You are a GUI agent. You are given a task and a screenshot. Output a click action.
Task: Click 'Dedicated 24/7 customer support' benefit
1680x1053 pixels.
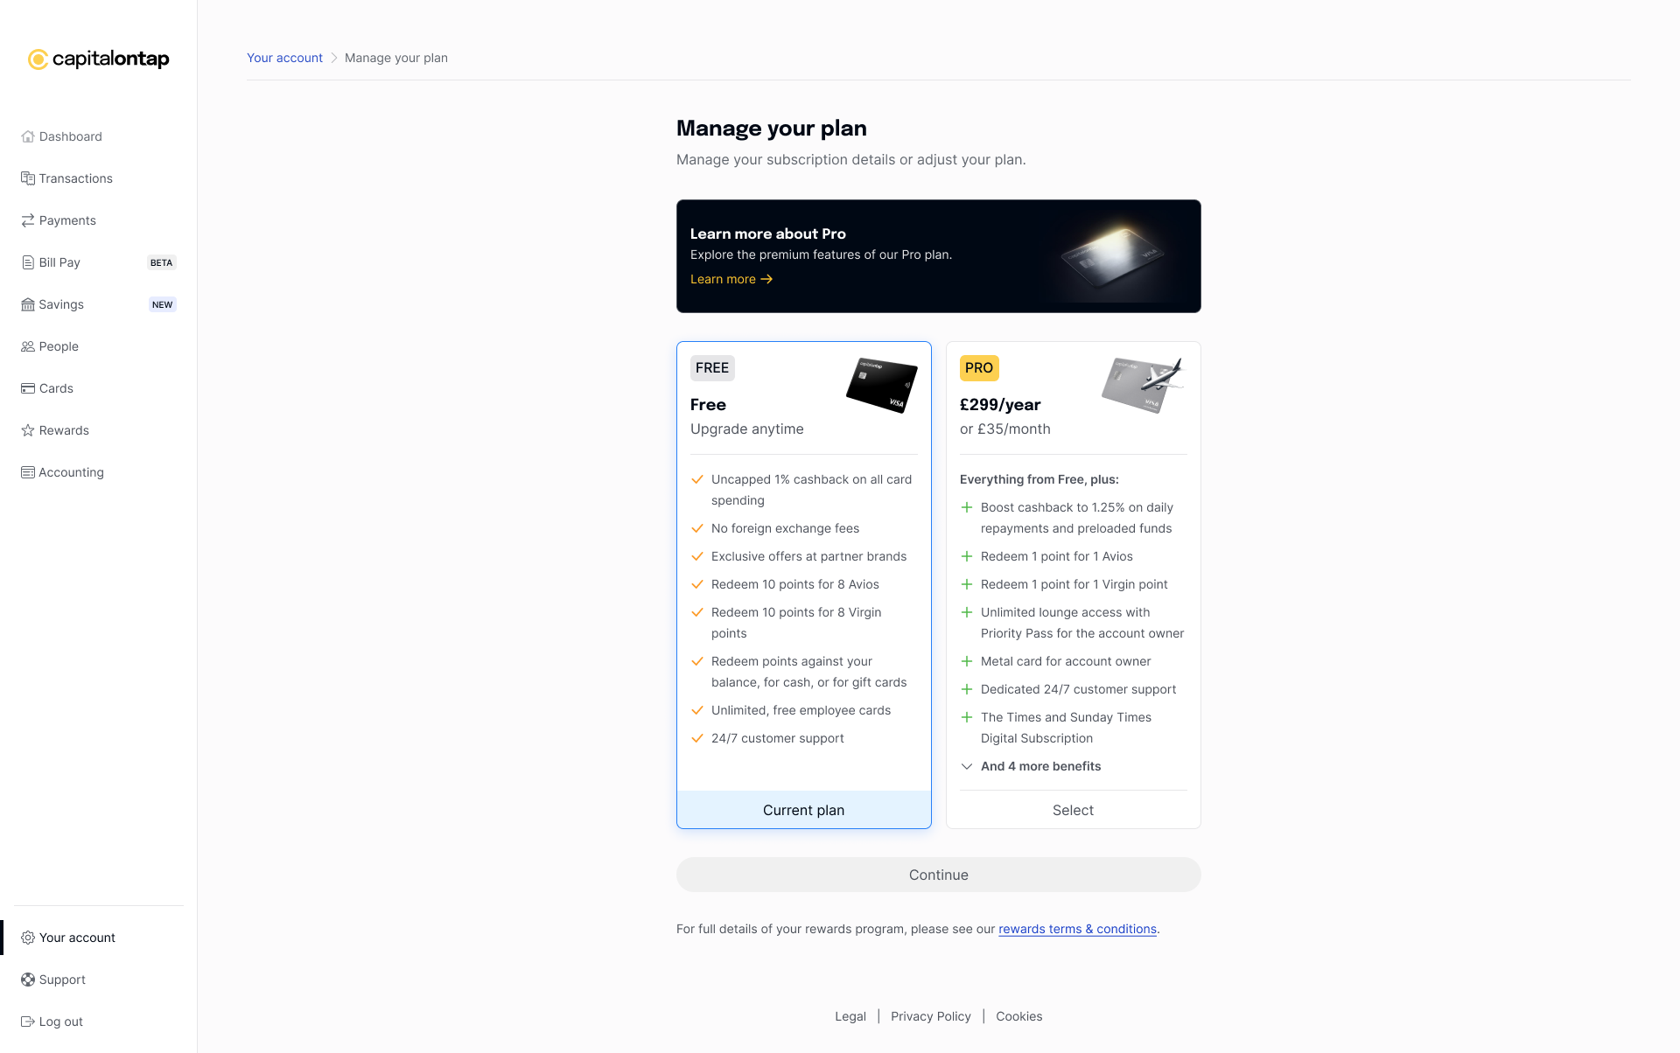coord(1078,689)
